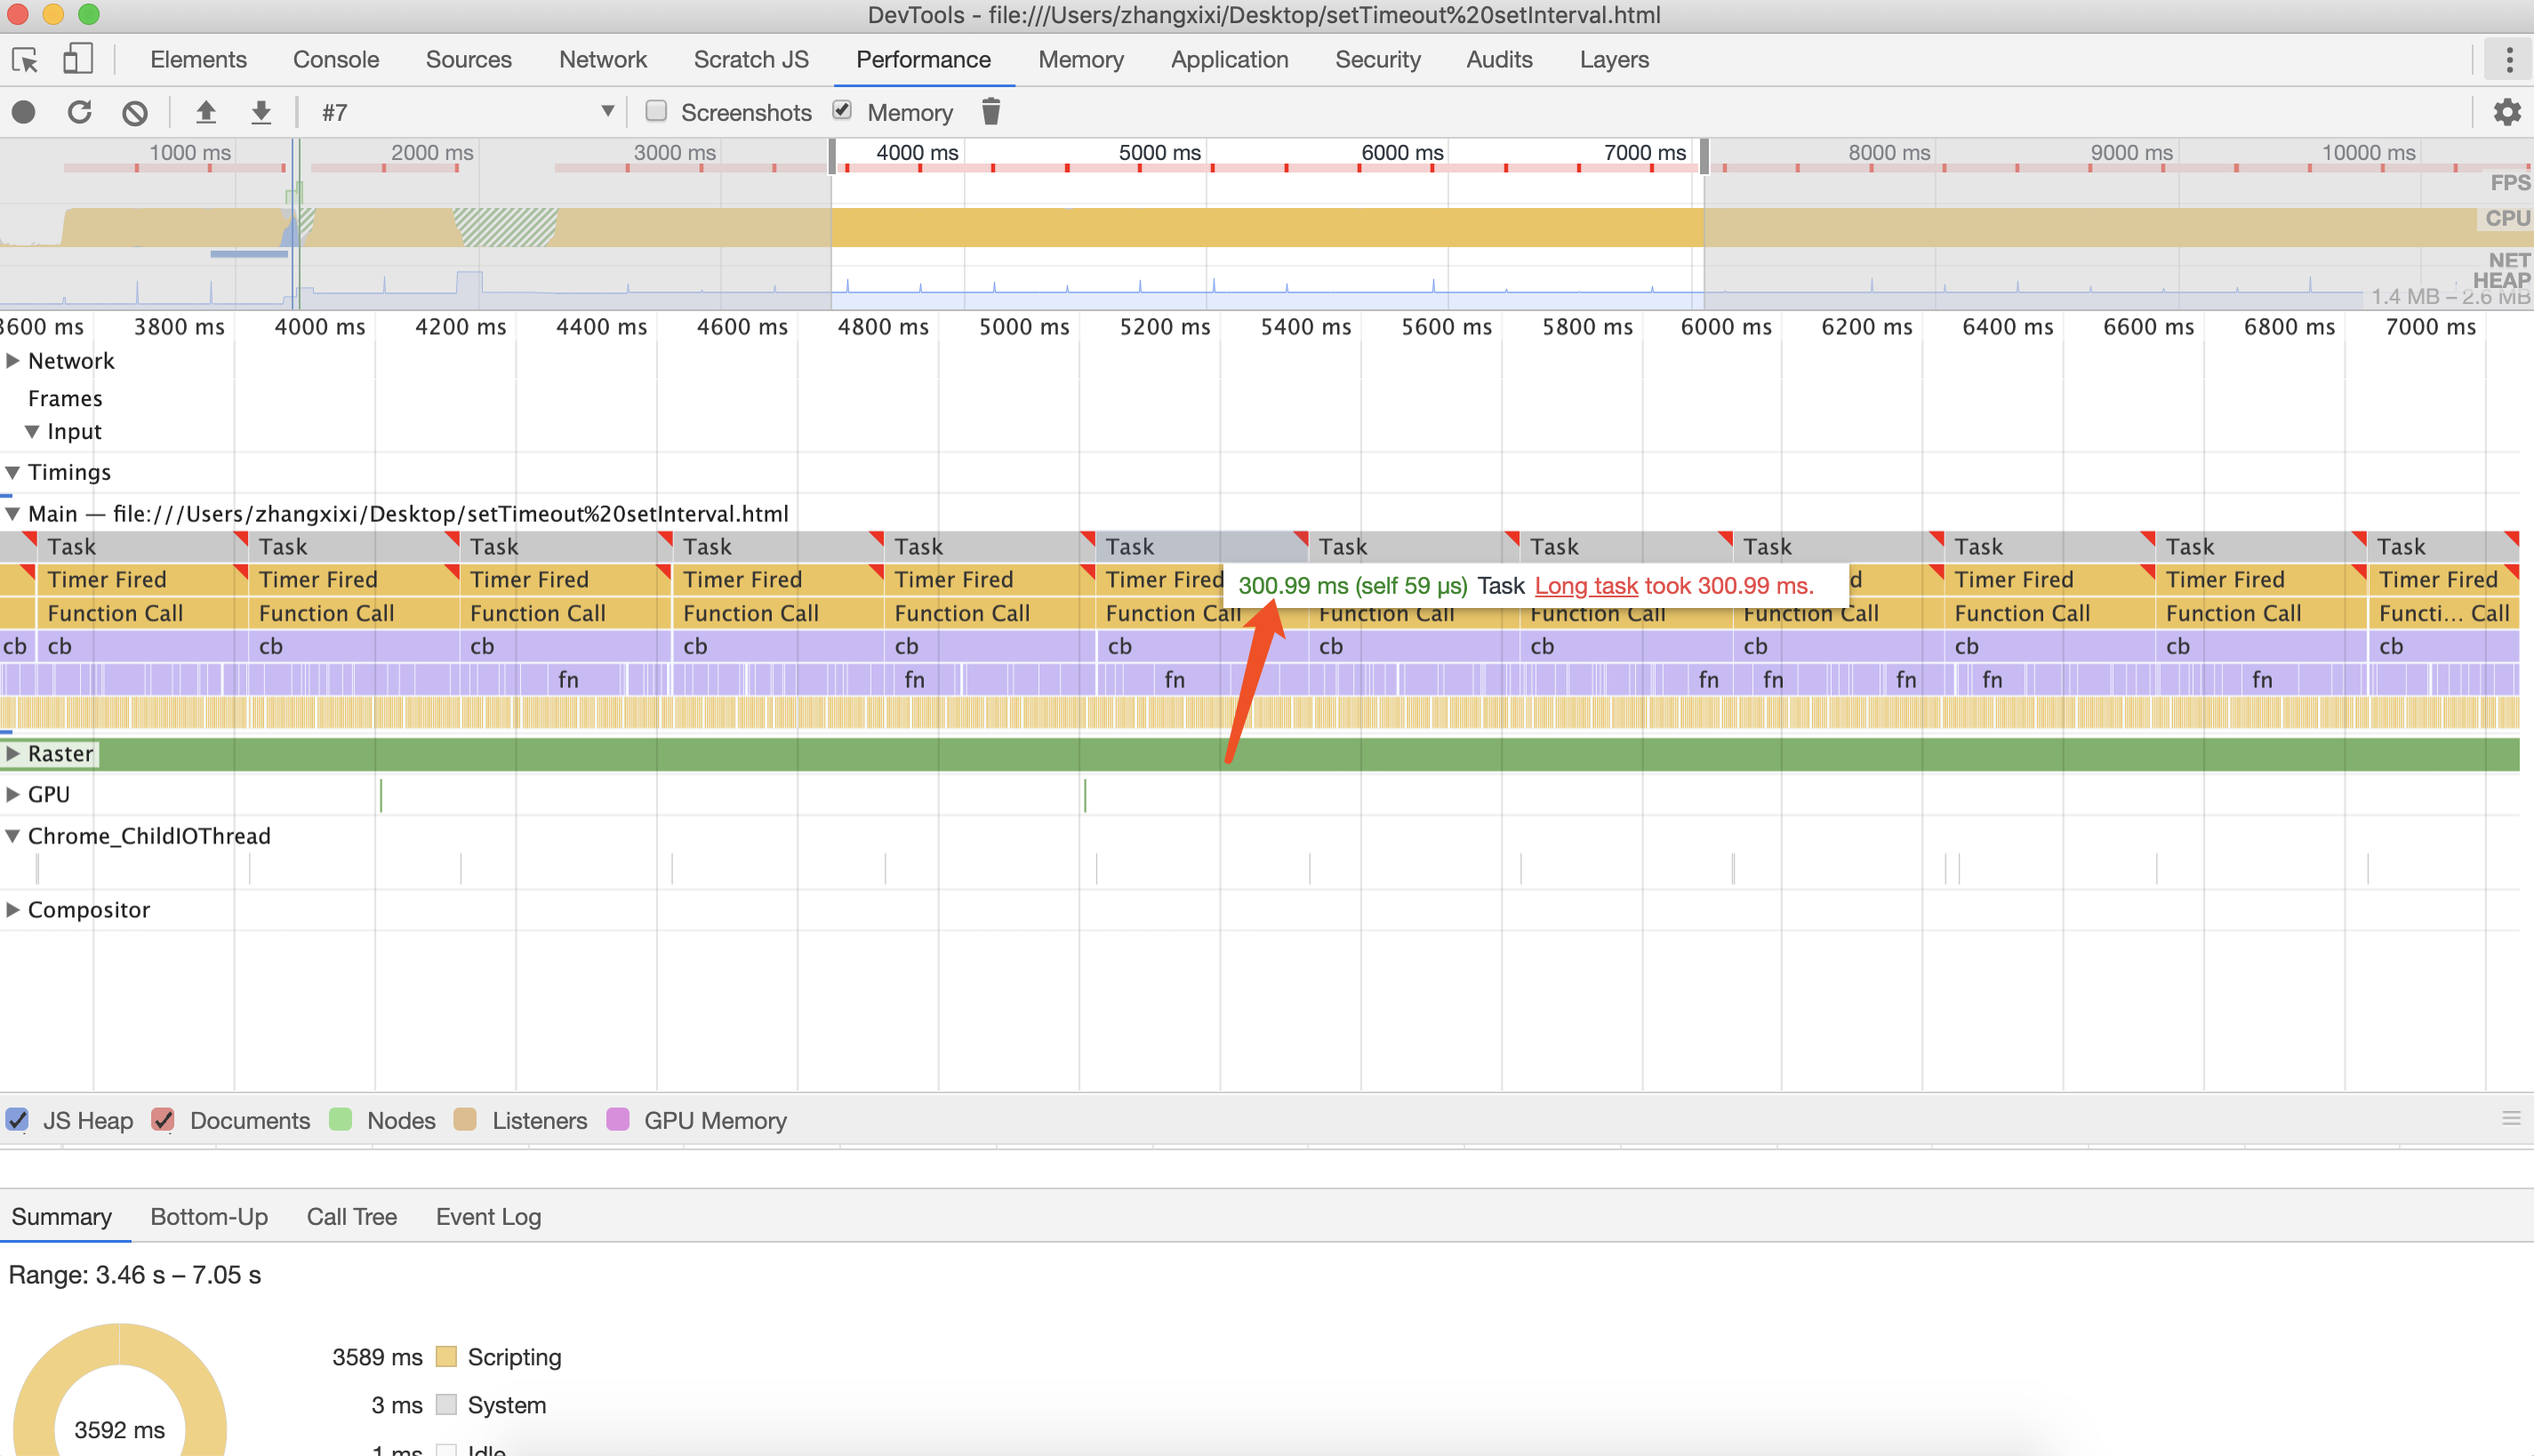Viewport: 2534px width, 1456px height.
Task: Open the DevTools three-dot menu
Action: (2508, 60)
